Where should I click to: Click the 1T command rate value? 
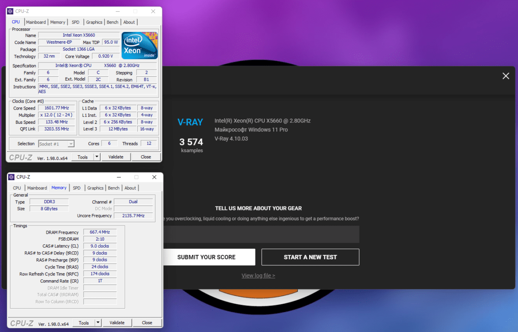(100, 281)
